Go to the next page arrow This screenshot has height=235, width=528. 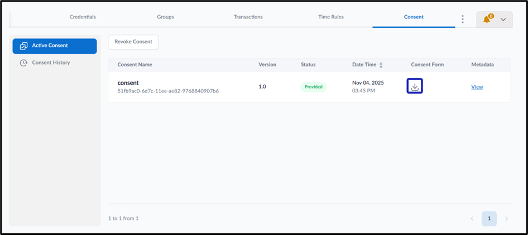pos(506,218)
